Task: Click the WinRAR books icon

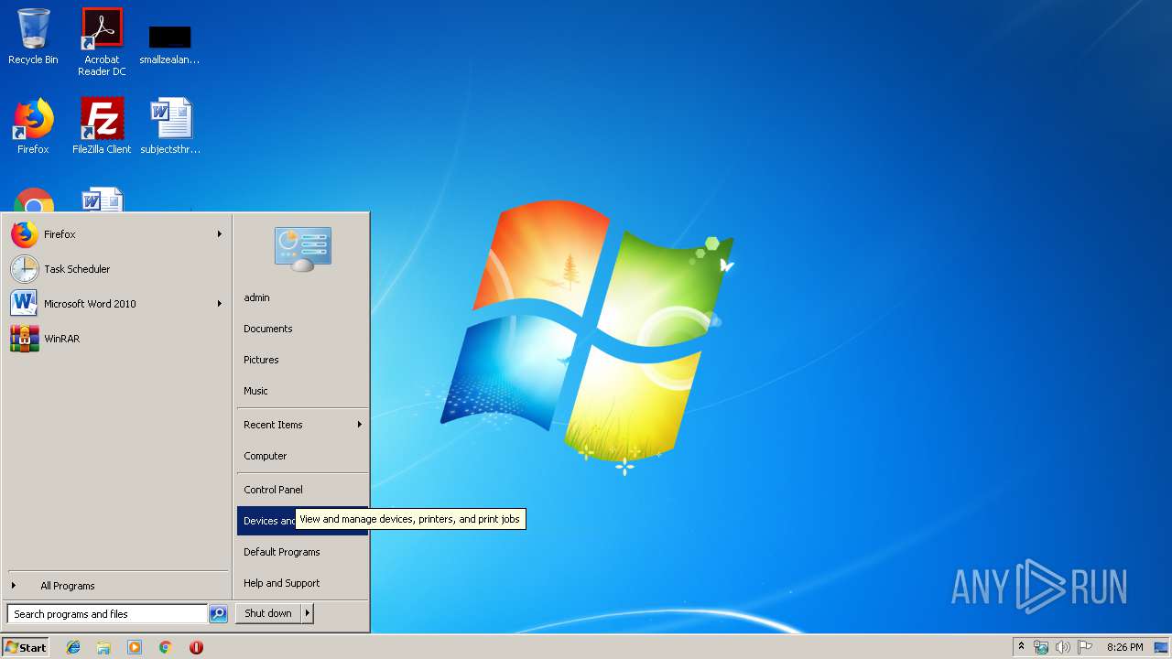Action: pos(25,339)
